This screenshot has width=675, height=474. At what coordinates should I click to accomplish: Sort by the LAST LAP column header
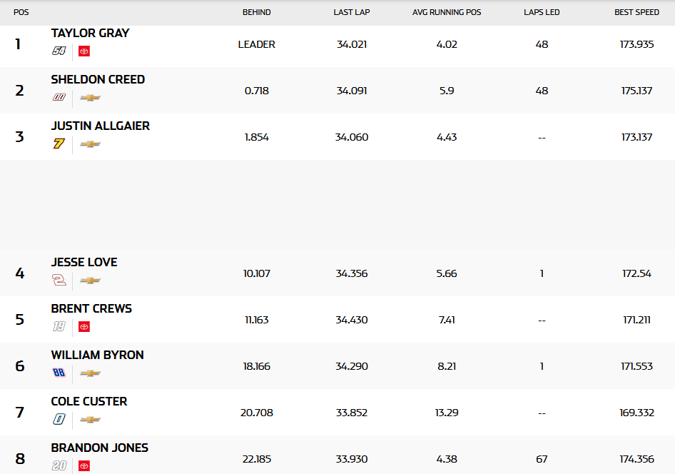[x=351, y=13]
